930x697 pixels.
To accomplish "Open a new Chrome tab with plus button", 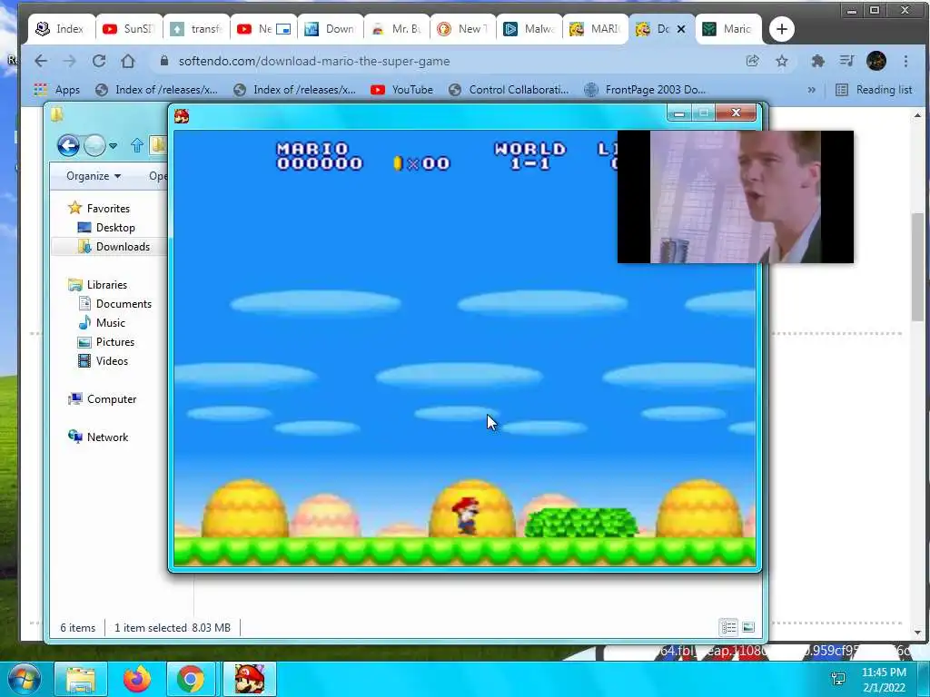I will (x=782, y=29).
